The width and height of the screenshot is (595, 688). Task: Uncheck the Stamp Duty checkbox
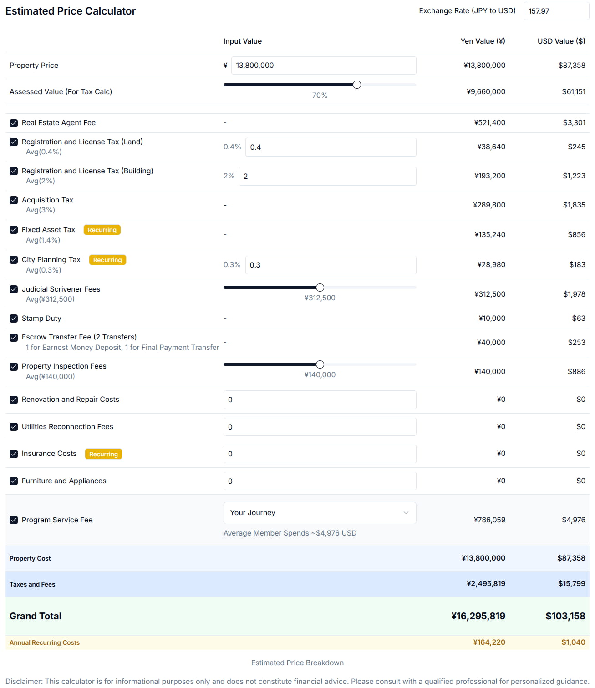(x=14, y=319)
